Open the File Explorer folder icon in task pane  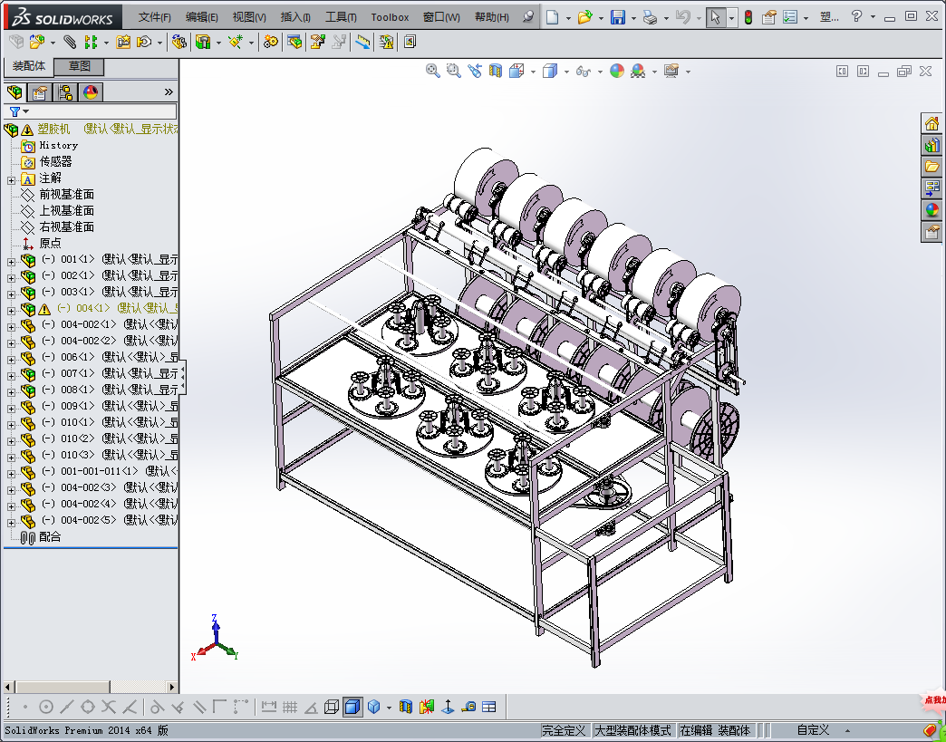(x=932, y=166)
